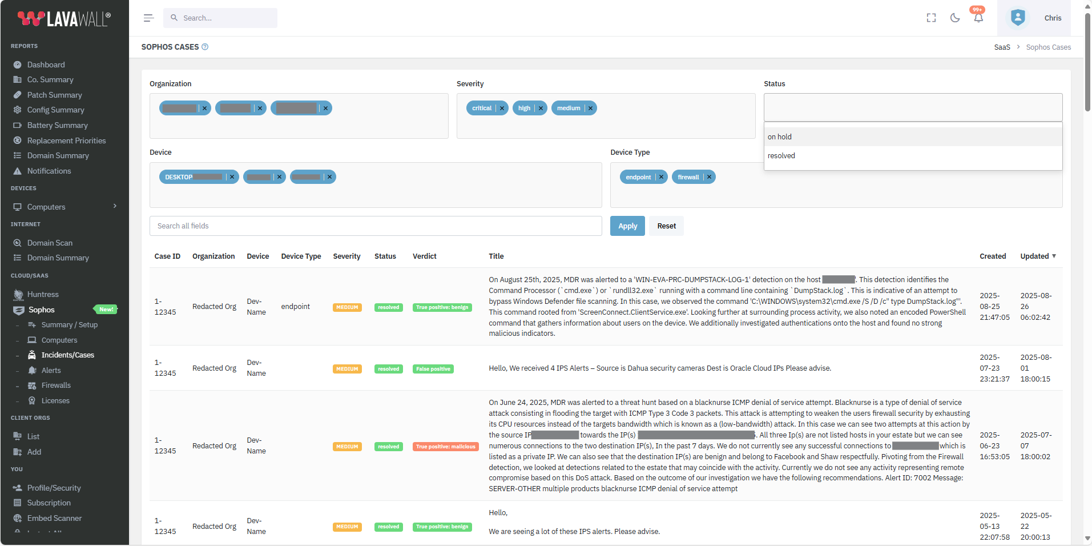Remove the firewall device type filter
This screenshot has height=546, width=1092.
click(x=708, y=176)
